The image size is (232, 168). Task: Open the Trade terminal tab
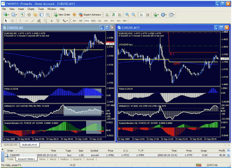coord(10,159)
